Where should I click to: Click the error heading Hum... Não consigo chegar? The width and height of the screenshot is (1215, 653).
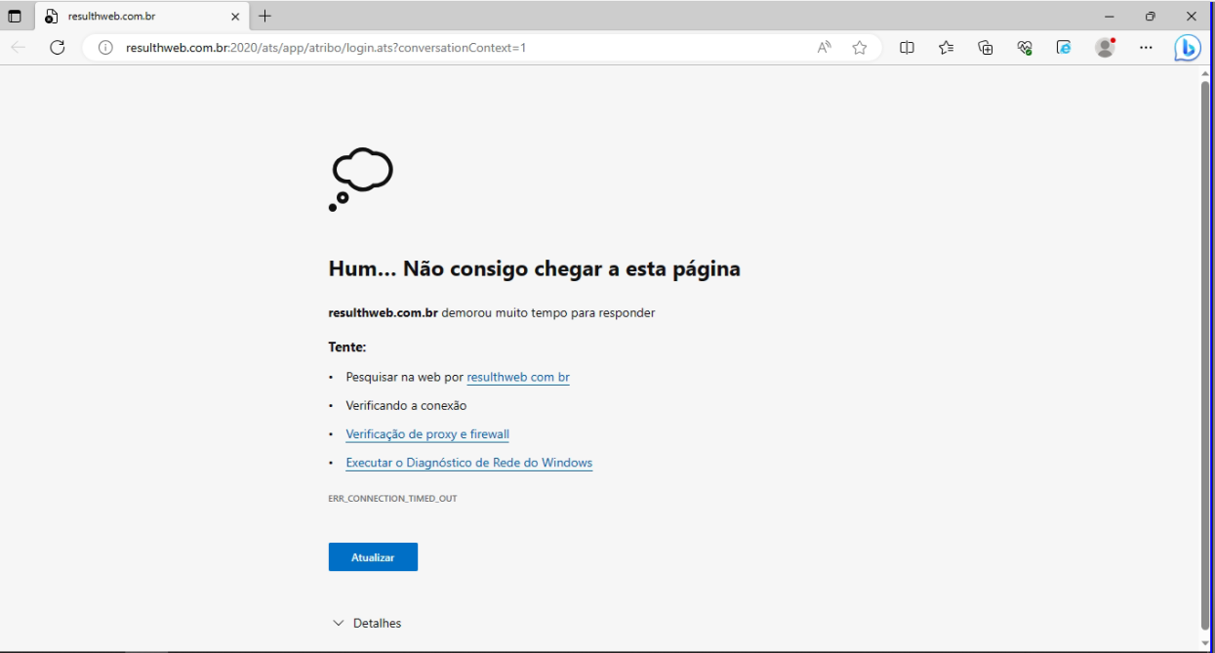(534, 268)
